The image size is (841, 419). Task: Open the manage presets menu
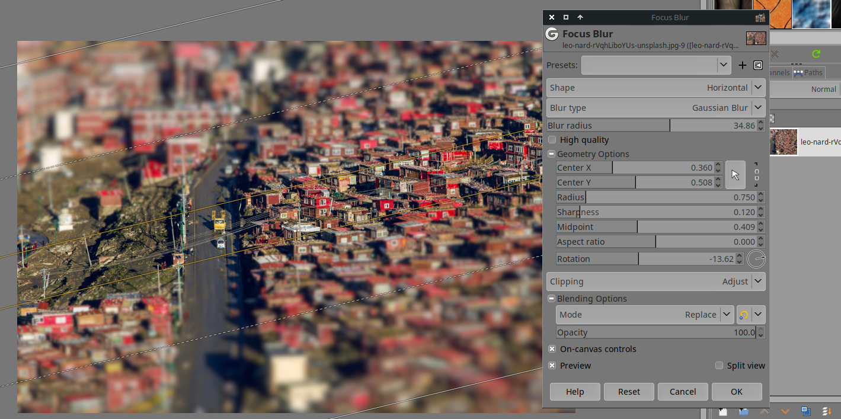click(758, 65)
